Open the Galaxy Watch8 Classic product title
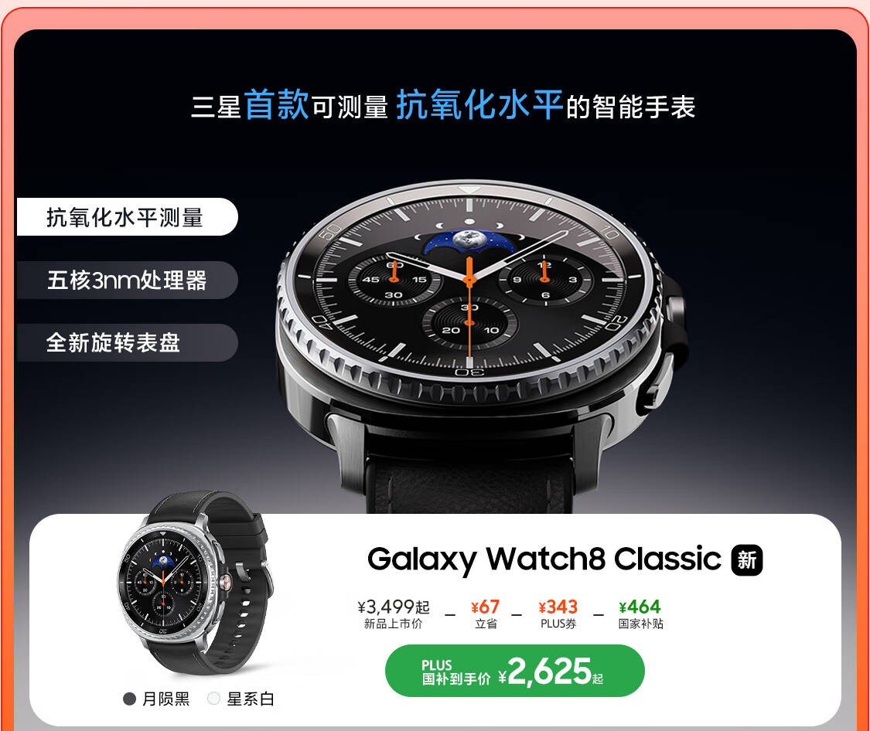870x731 pixels. 544,559
